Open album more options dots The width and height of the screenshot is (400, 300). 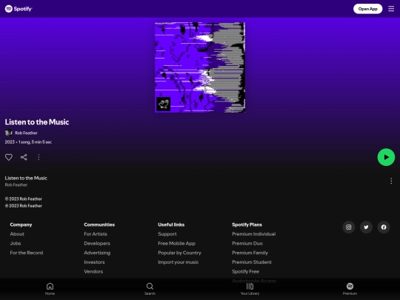pyautogui.click(x=39, y=157)
